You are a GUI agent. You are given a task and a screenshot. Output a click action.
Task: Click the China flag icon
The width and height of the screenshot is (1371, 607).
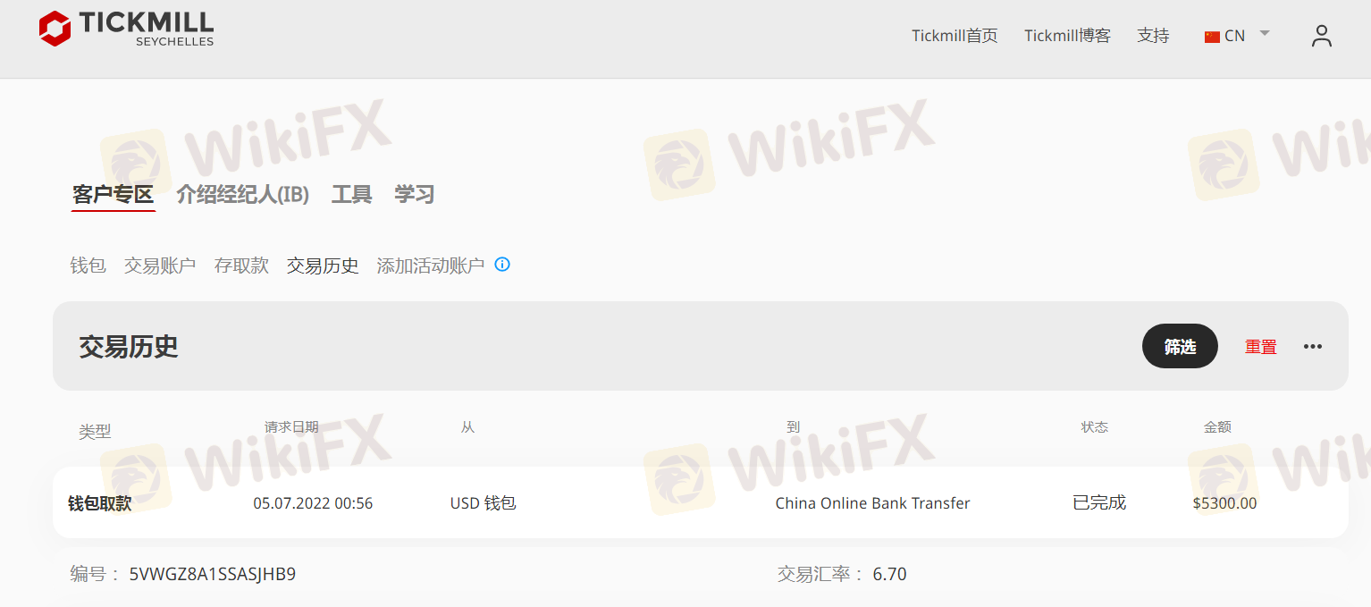[x=1212, y=37]
